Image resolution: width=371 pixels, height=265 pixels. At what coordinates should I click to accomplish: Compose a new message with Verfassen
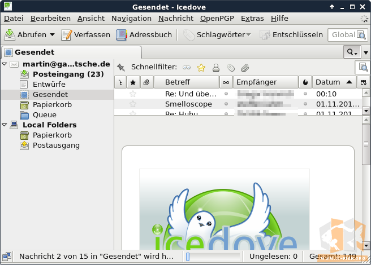[85, 35]
